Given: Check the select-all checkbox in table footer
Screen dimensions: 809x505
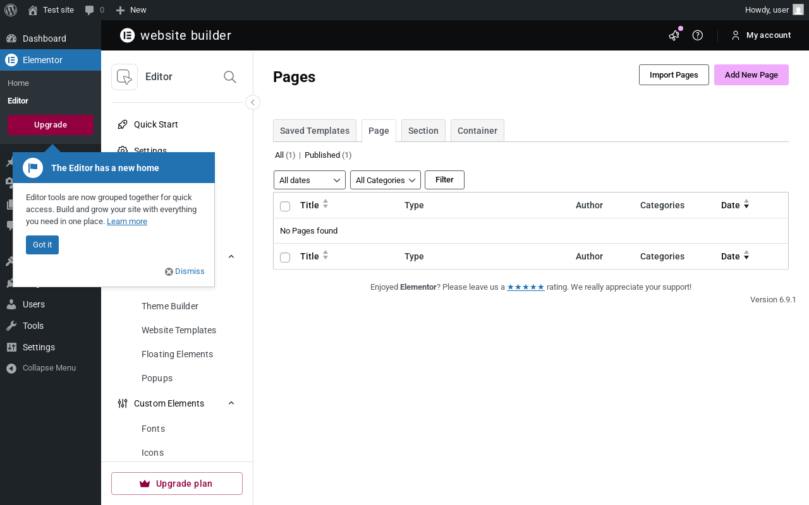Looking at the screenshot, I should 285,258.
